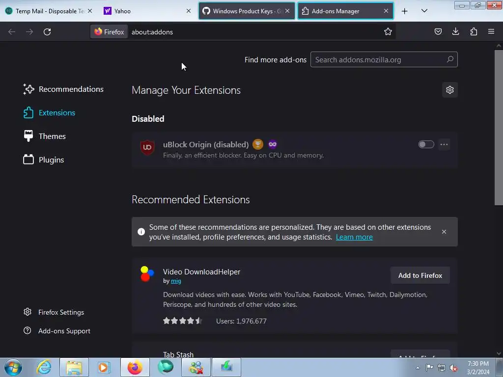Viewport: 503px width, 377px height.
Task: Open the Plugins section
Action: tap(43, 160)
